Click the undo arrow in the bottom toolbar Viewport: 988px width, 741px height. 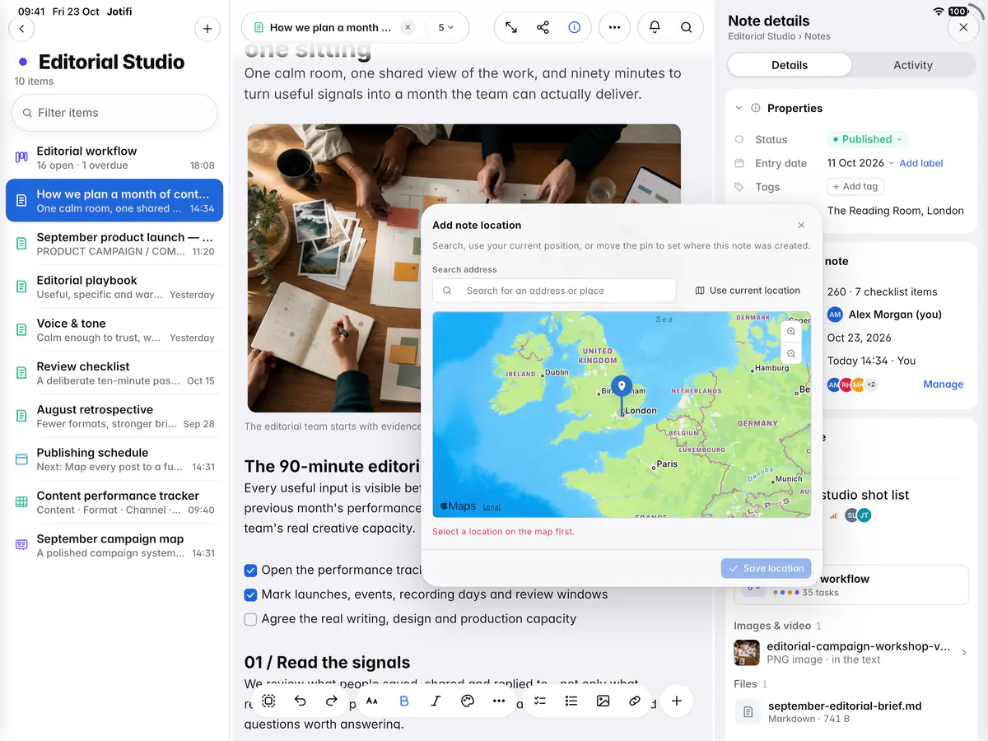click(x=300, y=701)
